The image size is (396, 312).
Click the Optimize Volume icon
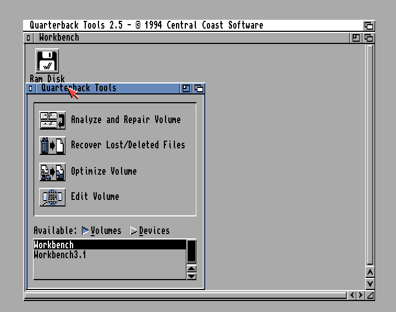pyautogui.click(x=52, y=172)
